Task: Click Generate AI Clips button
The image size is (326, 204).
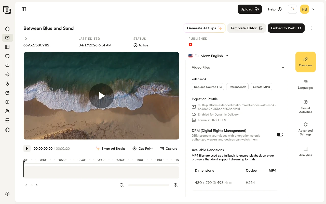Action: point(205,28)
